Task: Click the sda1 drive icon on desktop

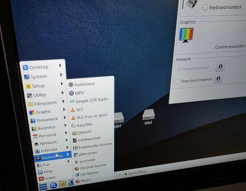Action: pyautogui.click(x=118, y=118)
